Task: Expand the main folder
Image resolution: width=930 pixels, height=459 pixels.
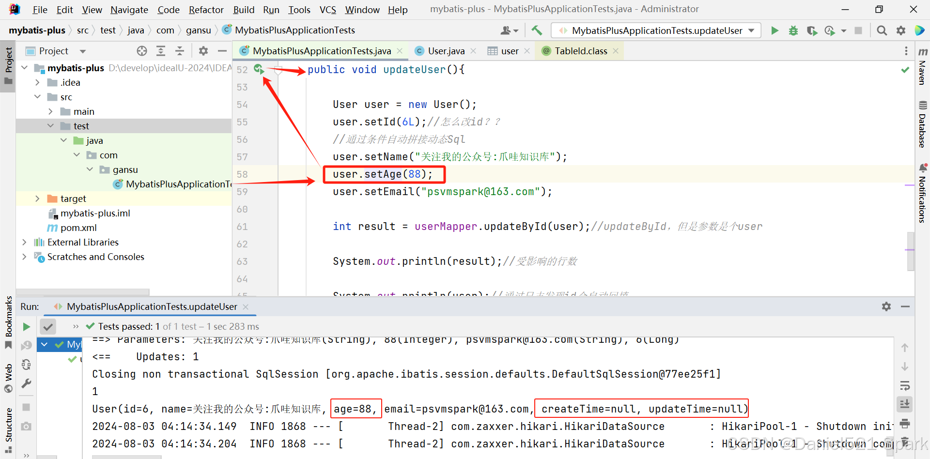Action: click(50, 111)
